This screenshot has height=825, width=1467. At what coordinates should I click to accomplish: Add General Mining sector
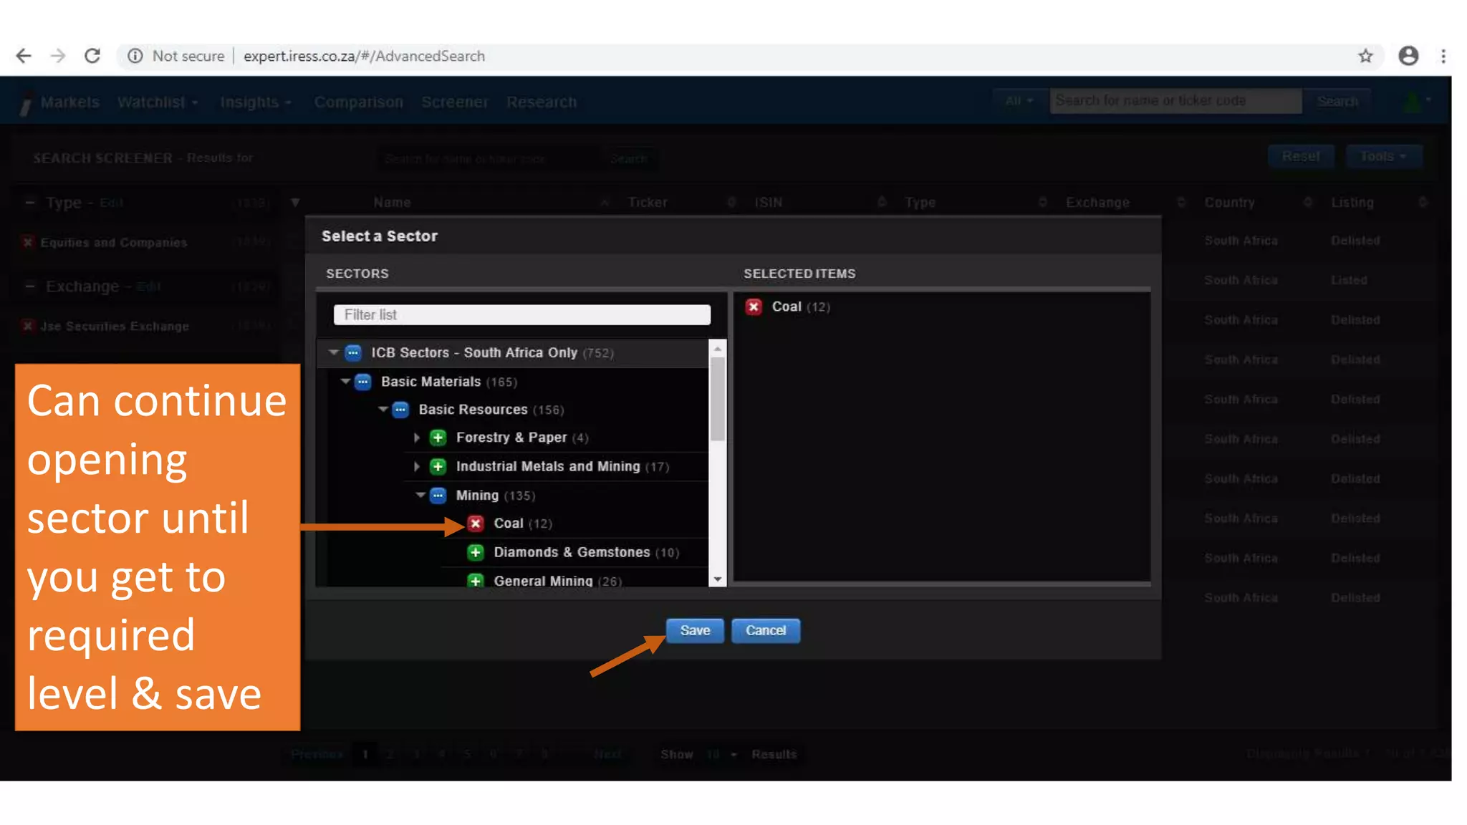click(476, 581)
